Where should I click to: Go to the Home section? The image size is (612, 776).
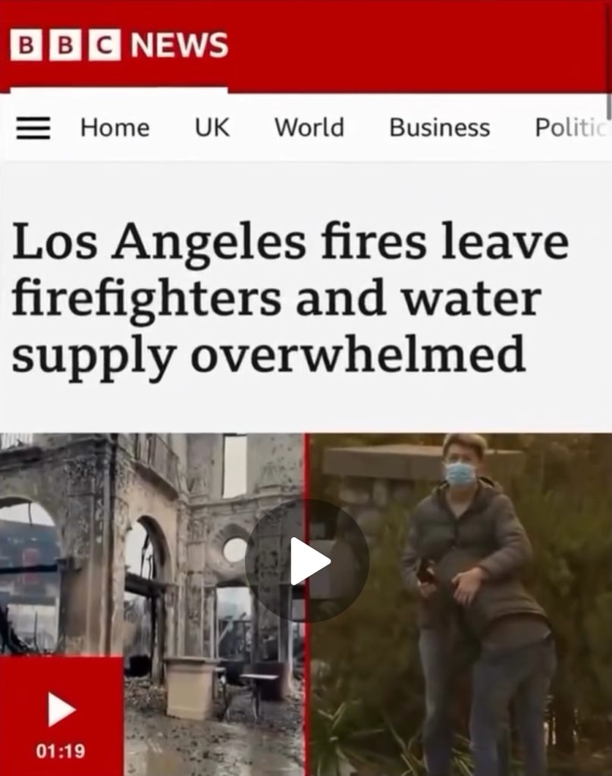[115, 127]
